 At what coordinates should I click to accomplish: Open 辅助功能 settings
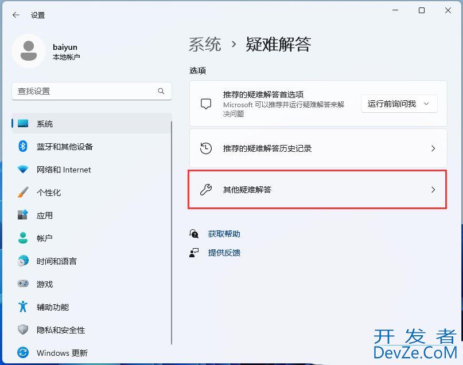[x=91, y=307]
